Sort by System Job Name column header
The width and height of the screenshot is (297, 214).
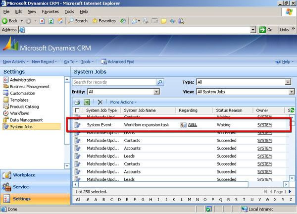point(140,110)
